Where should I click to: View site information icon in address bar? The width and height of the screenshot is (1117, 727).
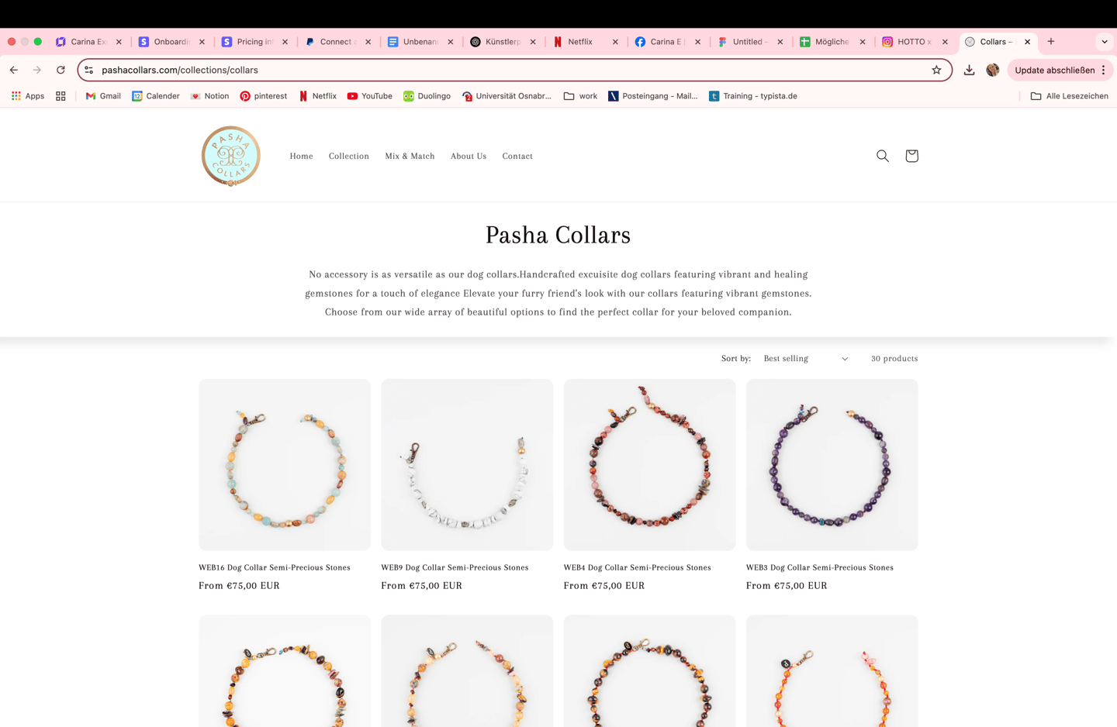[x=89, y=70]
